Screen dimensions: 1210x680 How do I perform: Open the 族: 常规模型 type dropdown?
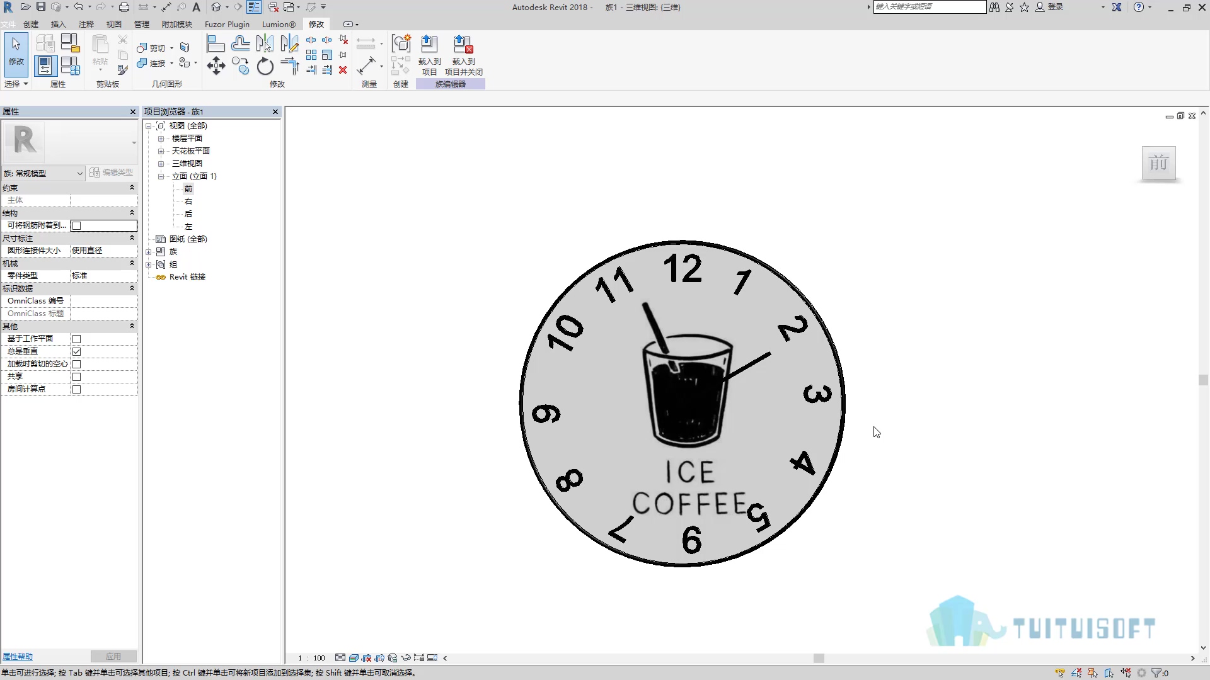[43, 173]
